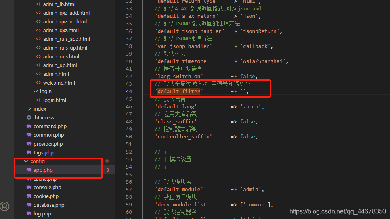Click PHP elephant icon of cookie.php
The height and width of the screenshot is (219, 390).
[x=29, y=196]
